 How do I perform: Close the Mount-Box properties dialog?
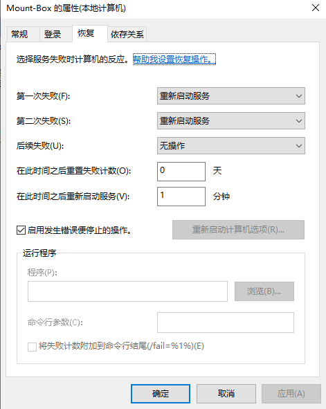[316, 8]
